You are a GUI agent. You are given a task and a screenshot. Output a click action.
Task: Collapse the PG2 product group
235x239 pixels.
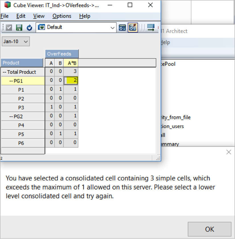[x=11, y=116]
